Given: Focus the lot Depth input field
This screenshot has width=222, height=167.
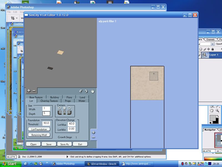Looking at the screenshot, I should point(46,114).
